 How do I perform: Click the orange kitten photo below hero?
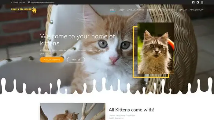[73, 111]
